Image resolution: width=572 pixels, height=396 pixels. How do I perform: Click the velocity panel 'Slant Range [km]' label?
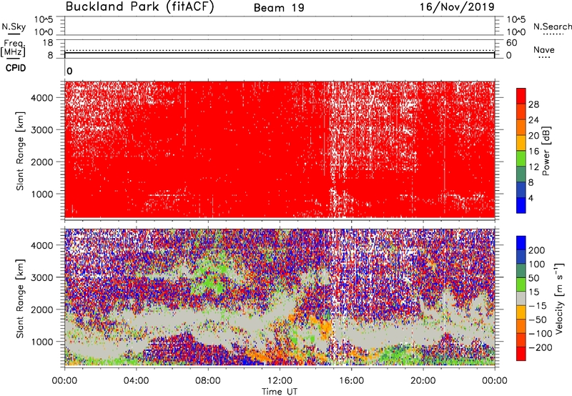(x=20, y=299)
